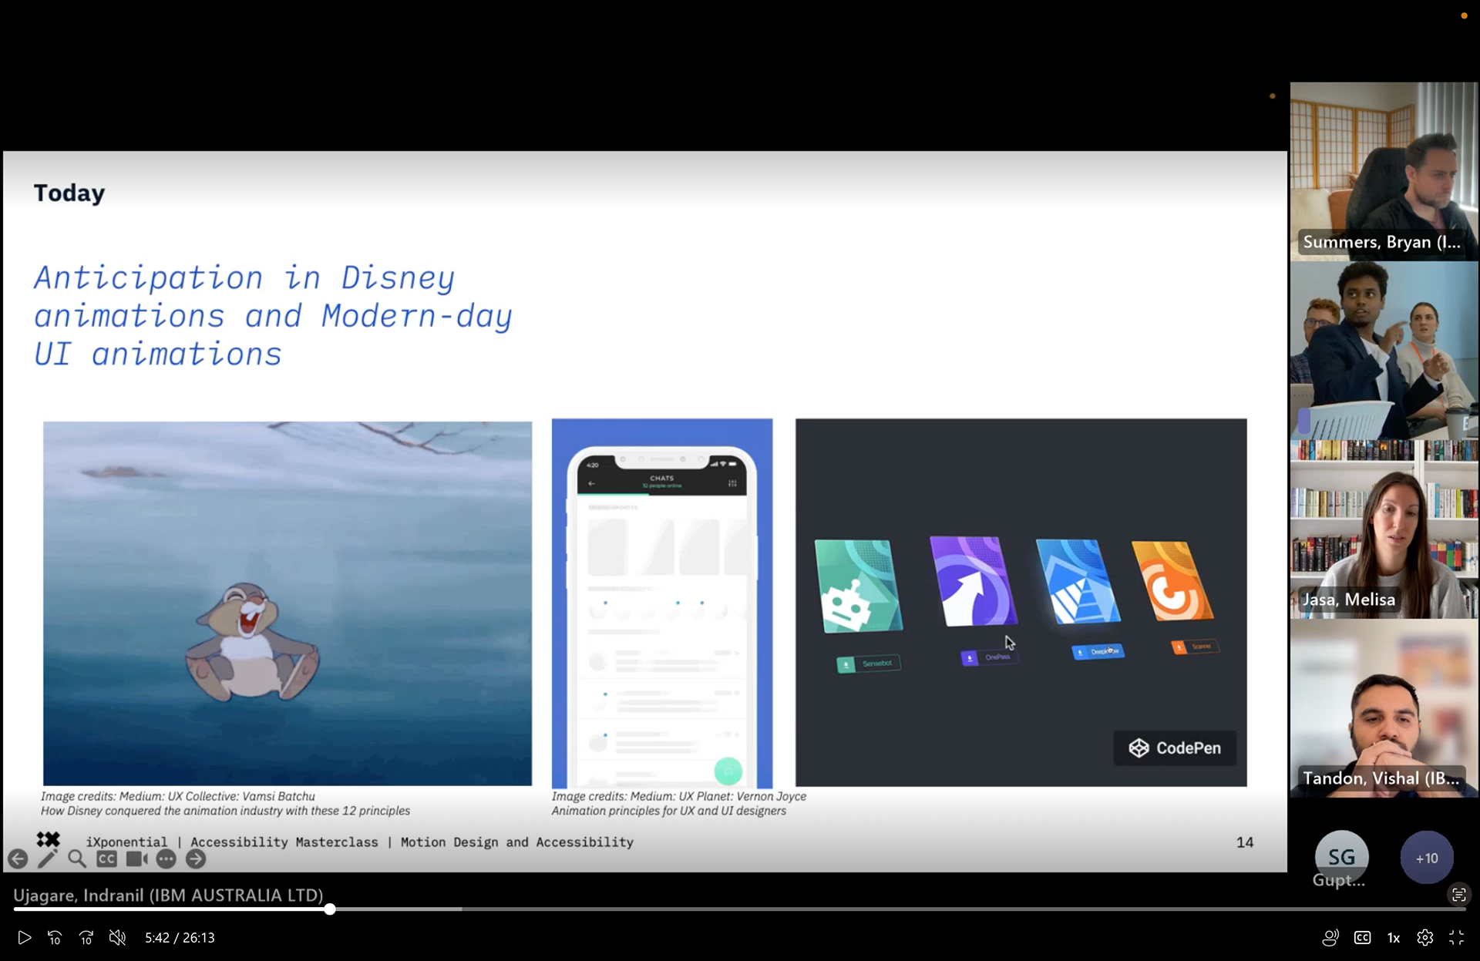This screenshot has width=1480, height=961.
Task: Click the orange Scanner download button
Action: pos(1195,647)
